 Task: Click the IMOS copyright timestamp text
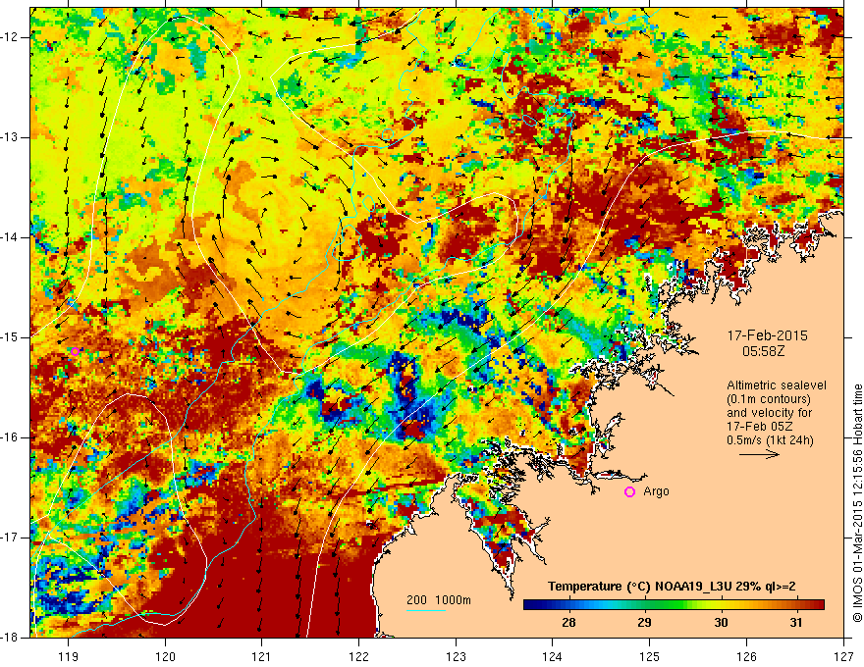[x=857, y=504]
